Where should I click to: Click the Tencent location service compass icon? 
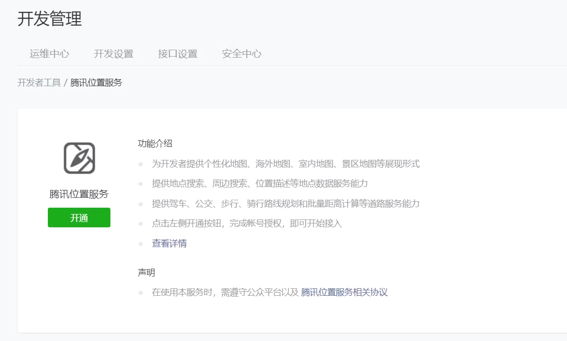click(79, 158)
